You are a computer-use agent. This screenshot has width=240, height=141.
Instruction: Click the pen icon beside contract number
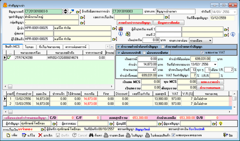tap(72, 12)
